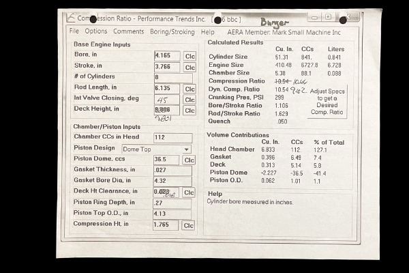Click the Piston O.D. CCs value 1.01

click(296, 181)
